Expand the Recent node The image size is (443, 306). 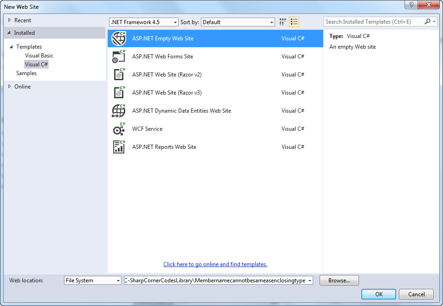click(x=10, y=20)
